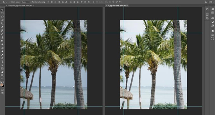Click the right palm tree image canvas
This screenshot has width=215, height=115.
(153, 64)
